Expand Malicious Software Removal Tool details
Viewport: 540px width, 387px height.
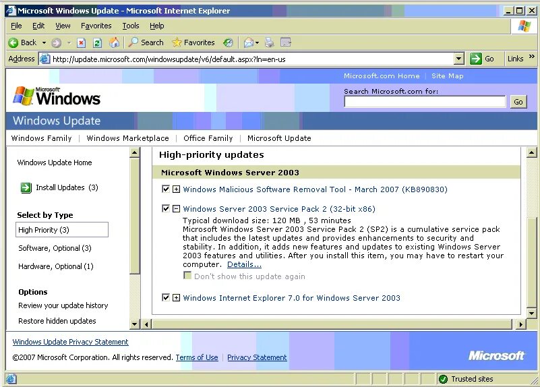tap(176, 189)
